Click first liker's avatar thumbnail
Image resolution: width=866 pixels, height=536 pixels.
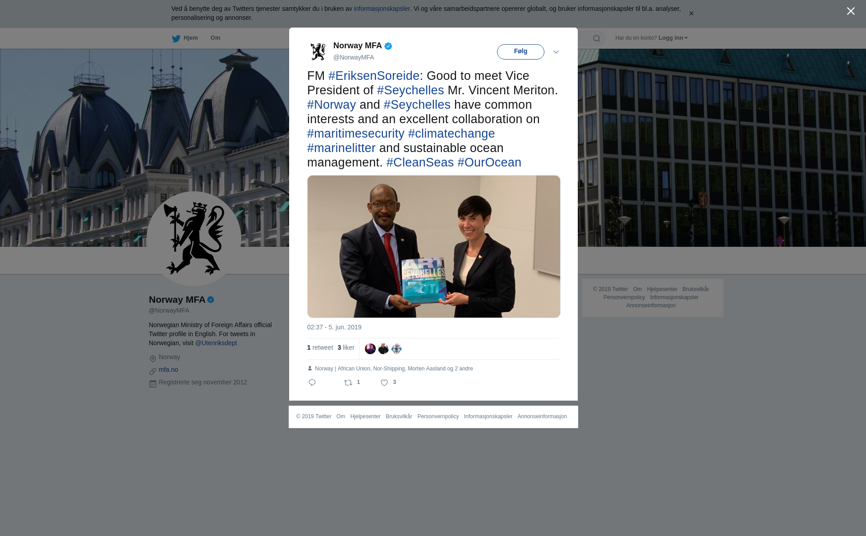[x=370, y=349]
